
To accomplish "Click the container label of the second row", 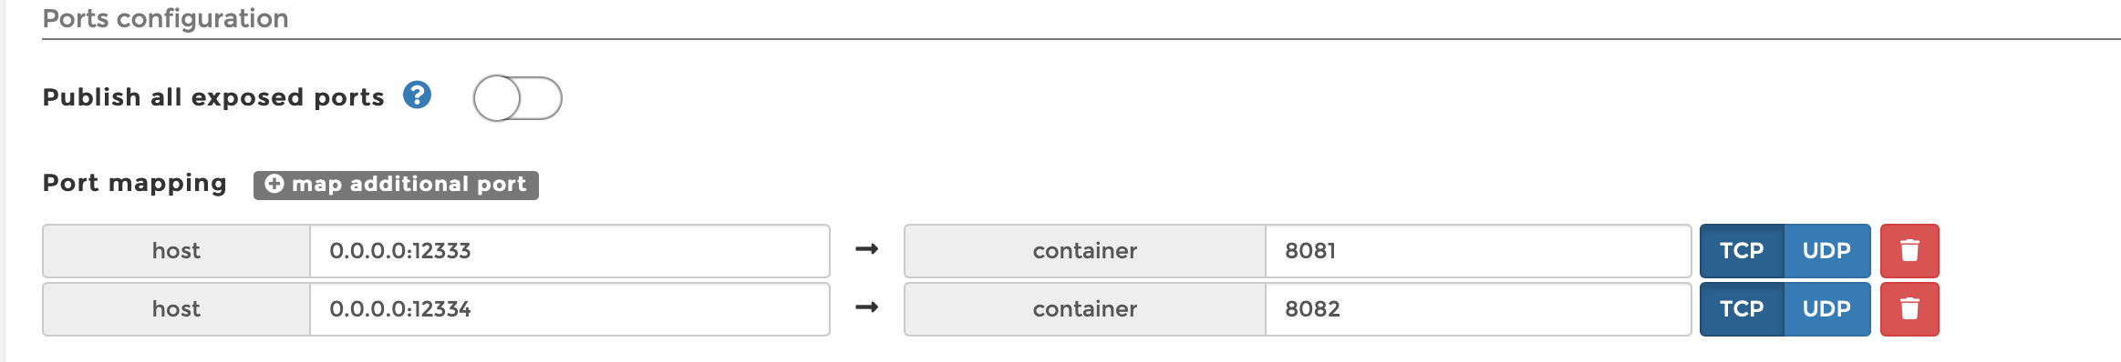I will point(1085,309).
